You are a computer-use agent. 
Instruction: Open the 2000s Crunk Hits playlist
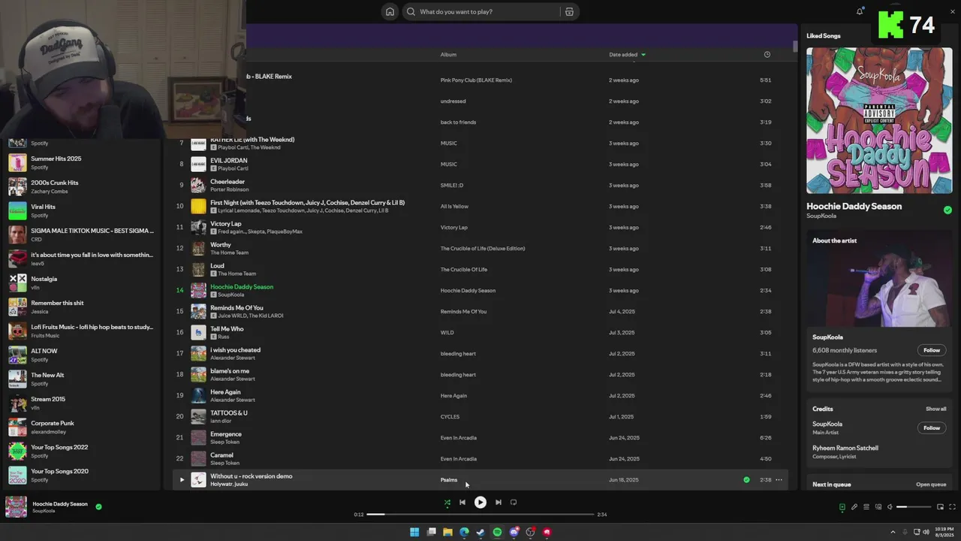tap(81, 186)
